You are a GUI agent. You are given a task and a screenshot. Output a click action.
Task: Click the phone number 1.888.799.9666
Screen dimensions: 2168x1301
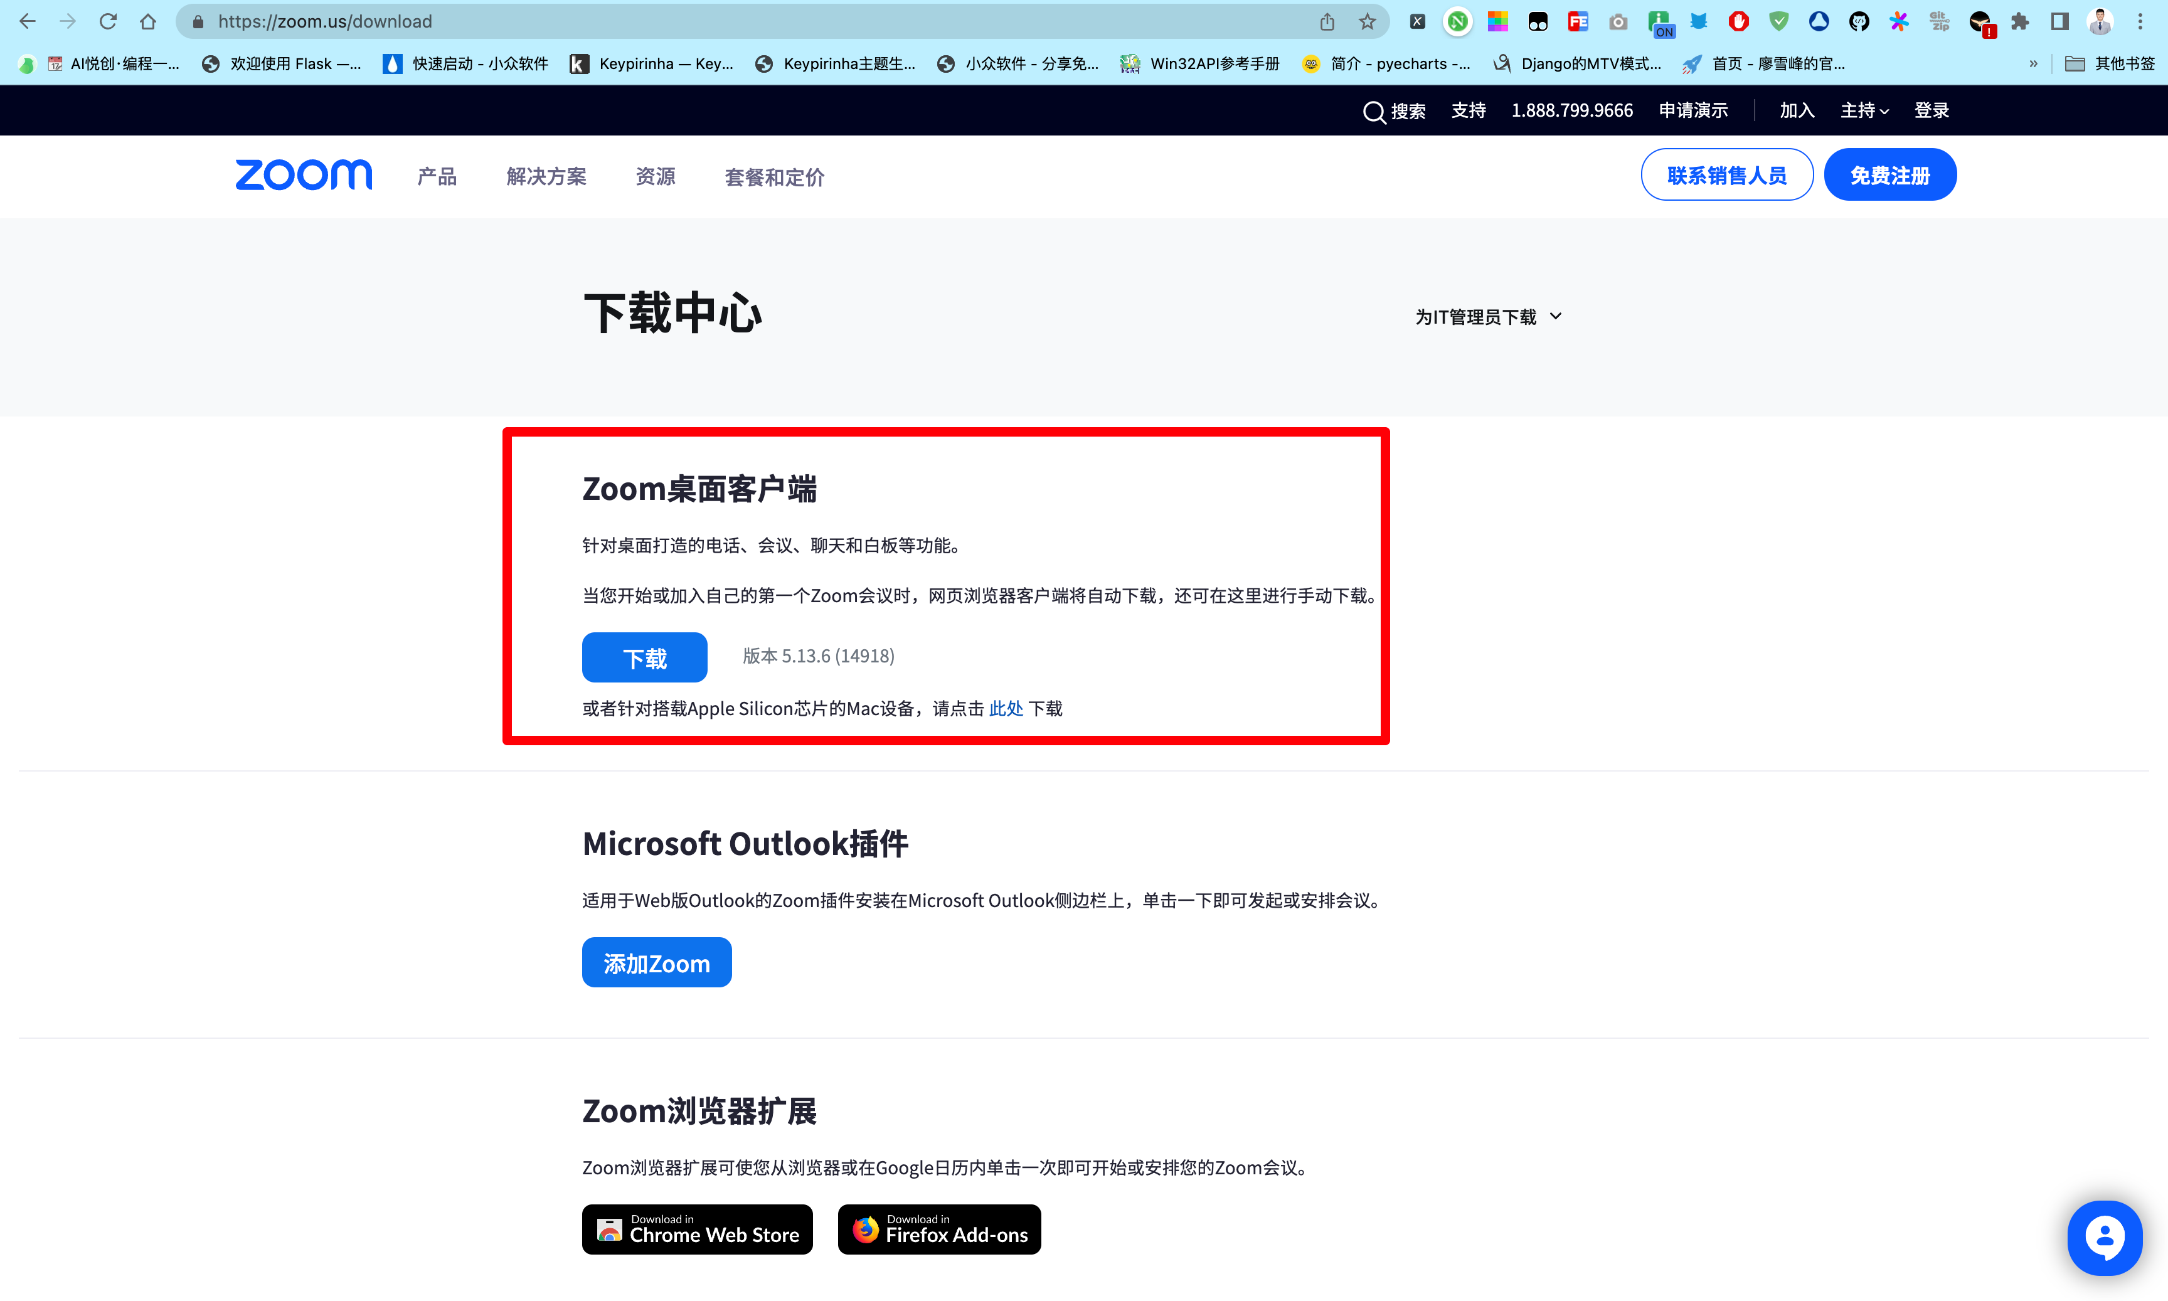(x=1573, y=110)
